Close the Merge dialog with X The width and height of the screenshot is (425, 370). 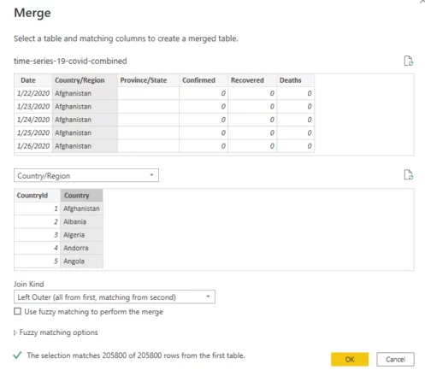422,2
